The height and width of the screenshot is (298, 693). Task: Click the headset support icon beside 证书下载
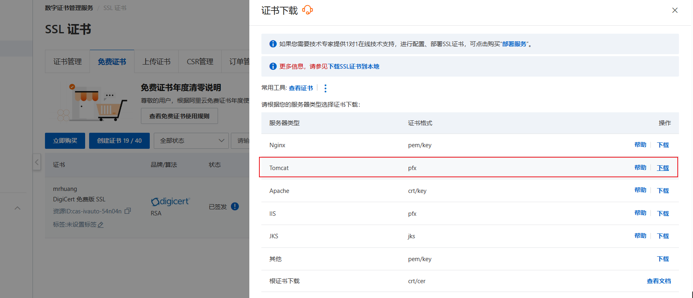click(308, 10)
